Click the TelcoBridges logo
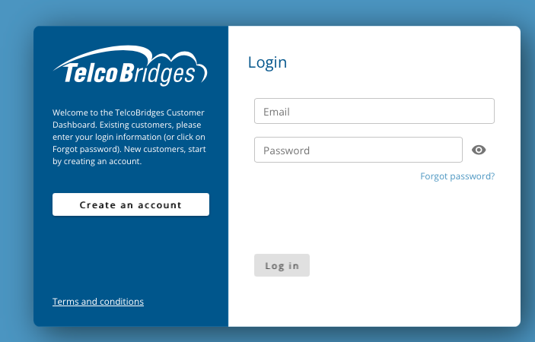Viewport: 535px width, 342px height. click(x=130, y=66)
